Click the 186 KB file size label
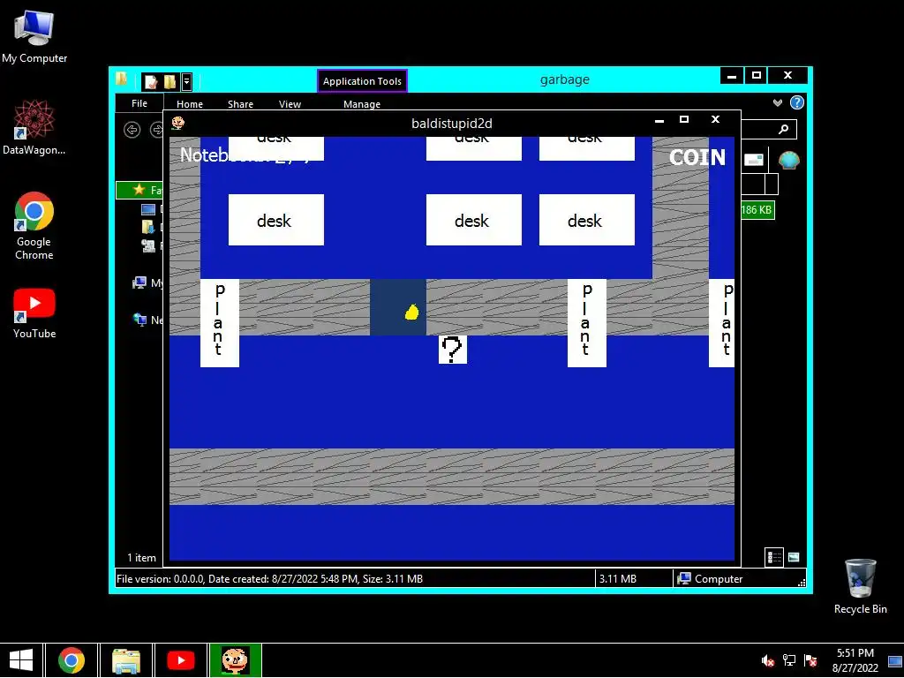This screenshot has height=678, width=904. tap(757, 210)
